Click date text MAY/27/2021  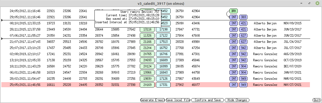pos(292,85)
